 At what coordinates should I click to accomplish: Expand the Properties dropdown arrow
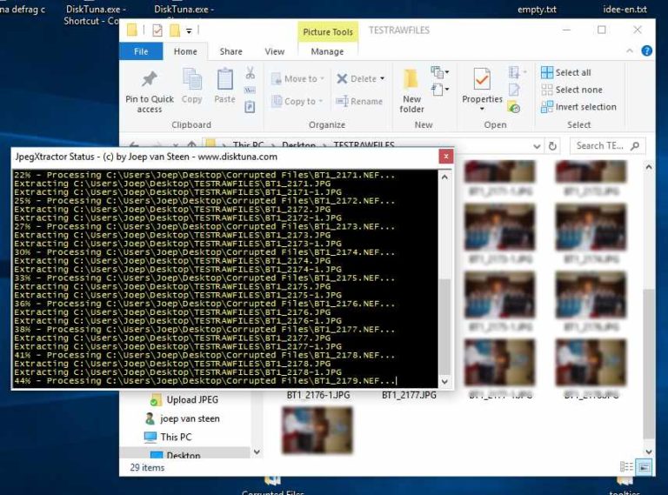point(482,109)
